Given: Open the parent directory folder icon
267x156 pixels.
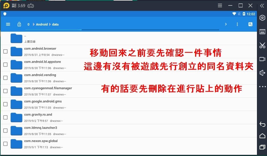Looking at the screenshot, I should (x=16, y=38).
